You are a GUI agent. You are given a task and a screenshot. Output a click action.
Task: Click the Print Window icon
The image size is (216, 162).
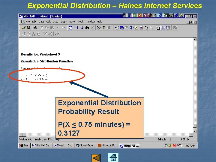point(35,28)
